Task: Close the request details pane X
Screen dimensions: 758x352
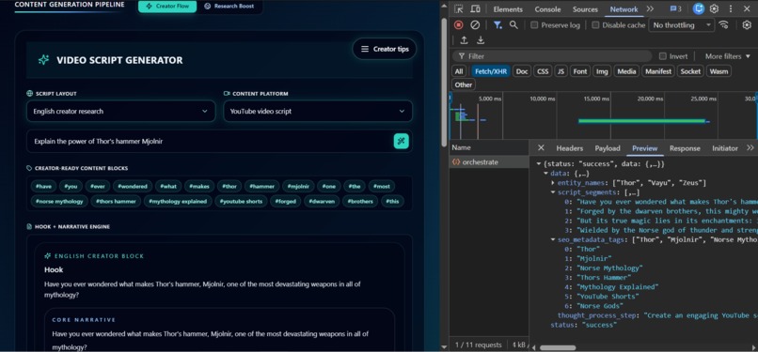Action: [541, 147]
